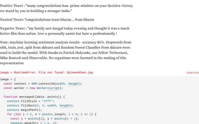This screenshot has width=199, height=124.
Task: Place cursor on function messaged line
Action: 34,97
